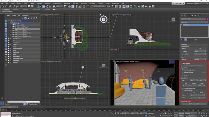Open the Rendering menu
Image resolution: width=209 pixels, height=117 pixels.
[67, 3]
